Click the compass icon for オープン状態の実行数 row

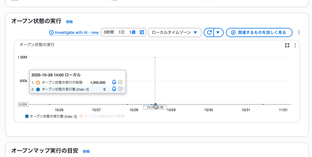pos(120,89)
